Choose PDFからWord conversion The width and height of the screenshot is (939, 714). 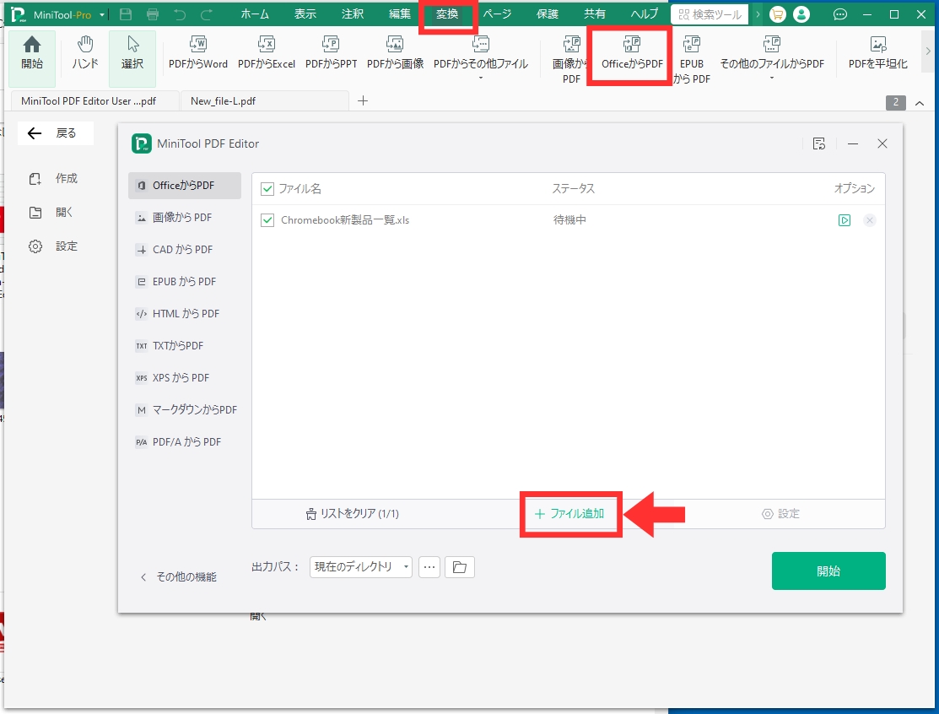pos(198,52)
